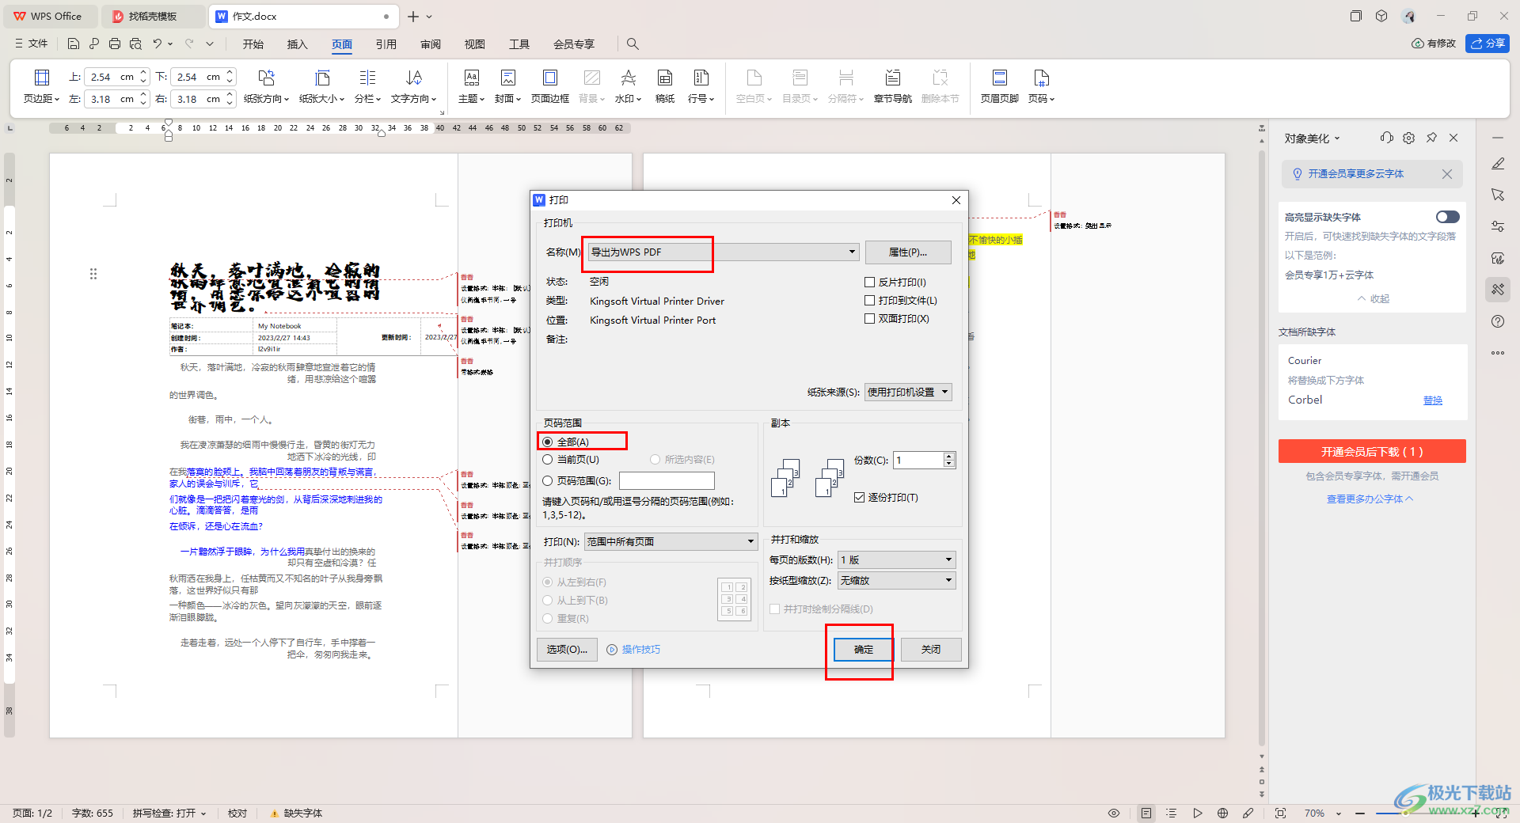Open the 纸张大小 paper size tool

(322, 85)
